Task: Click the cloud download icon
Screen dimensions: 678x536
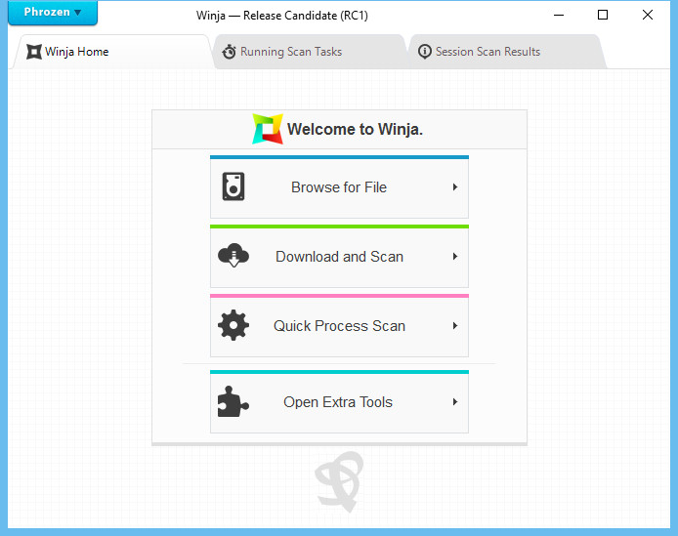Action: click(233, 256)
